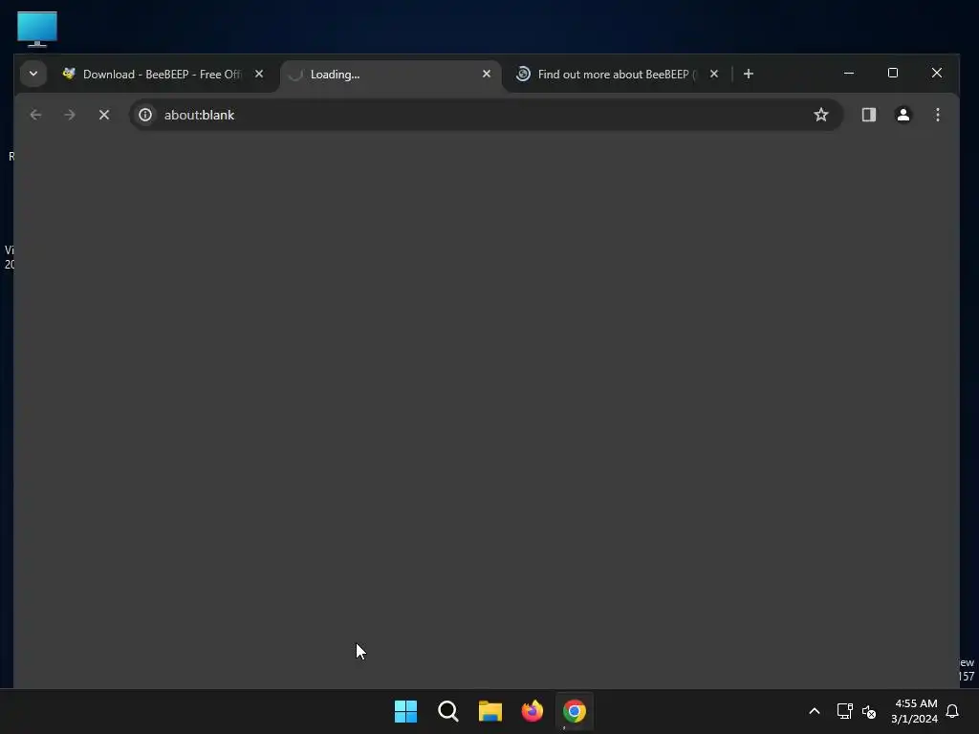This screenshot has width=979, height=734.
Task: Stop loading this page
Action: [104, 115]
